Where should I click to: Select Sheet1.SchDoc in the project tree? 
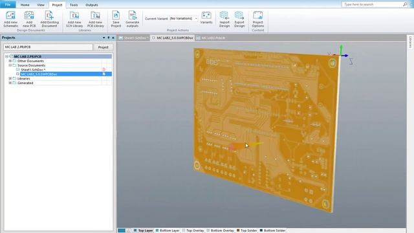pyautogui.click(x=33, y=70)
